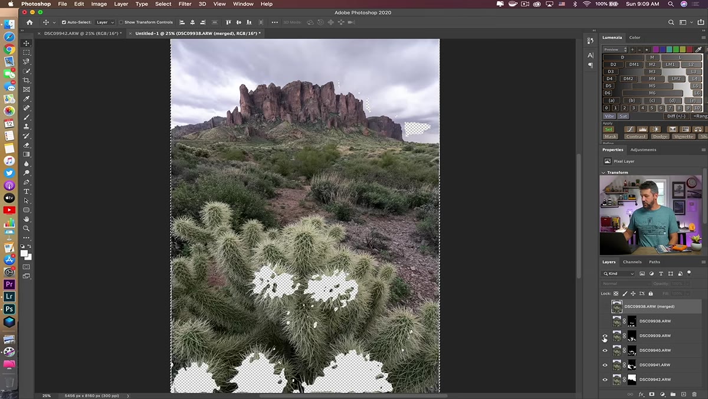Click the create new layer icon

(684, 394)
